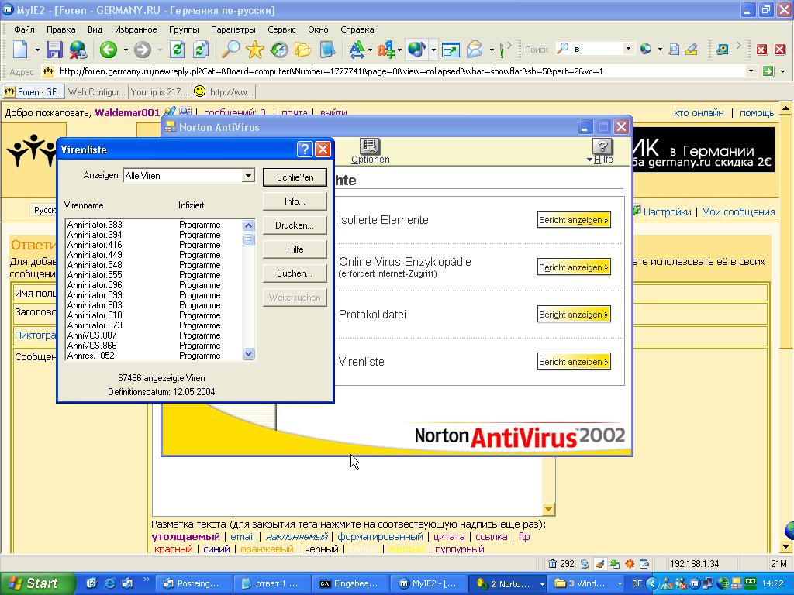Expand the address bar URL history dropdown
The image size is (794, 595).
[x=751, y=71]
